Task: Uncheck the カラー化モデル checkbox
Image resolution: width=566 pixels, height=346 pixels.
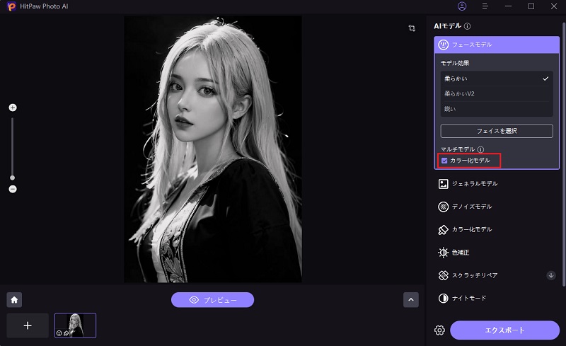Action: click(x=444, y=161)
